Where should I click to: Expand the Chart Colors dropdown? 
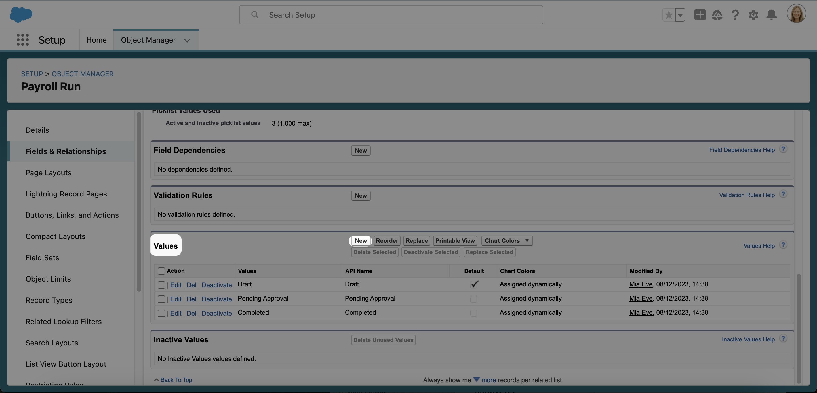click(x=507, y=241)
